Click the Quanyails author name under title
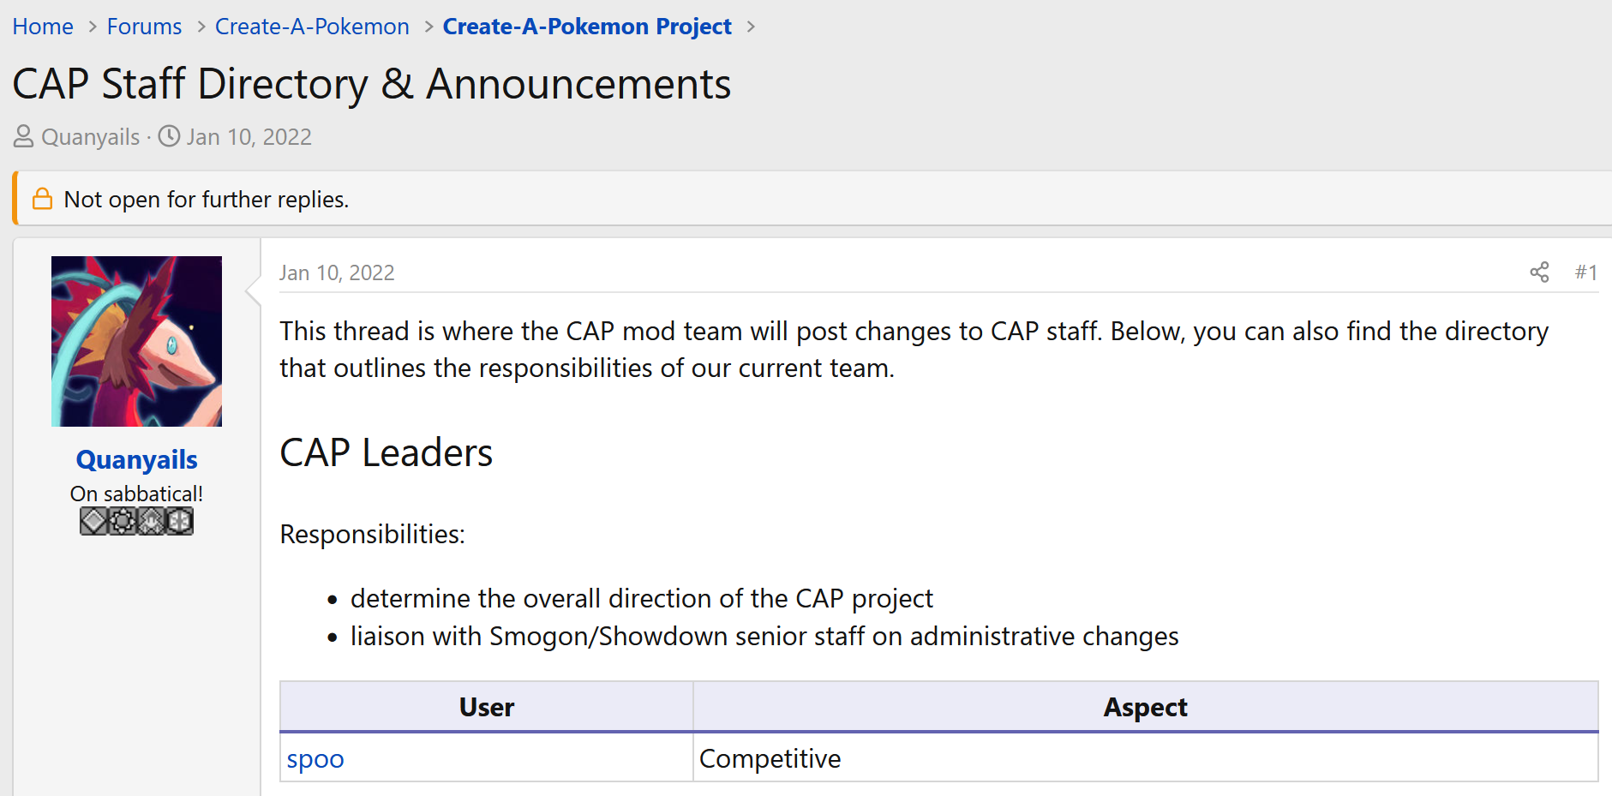Viewport: 1612px width, 796px height. pyautogui.click(x=91, y=137)
